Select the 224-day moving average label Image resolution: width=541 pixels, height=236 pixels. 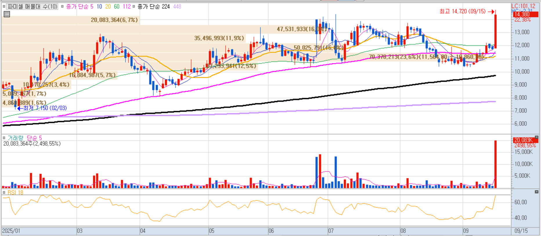(154, 6)
